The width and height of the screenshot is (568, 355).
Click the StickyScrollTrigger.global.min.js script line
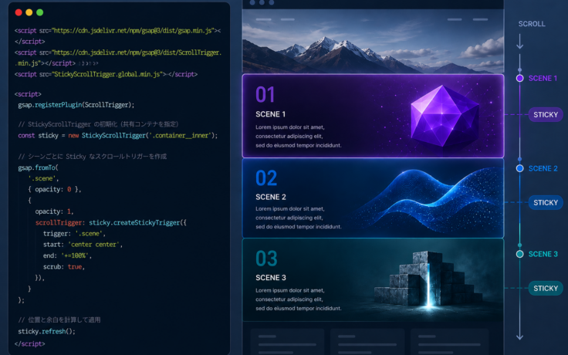click(x=106, y=74)
